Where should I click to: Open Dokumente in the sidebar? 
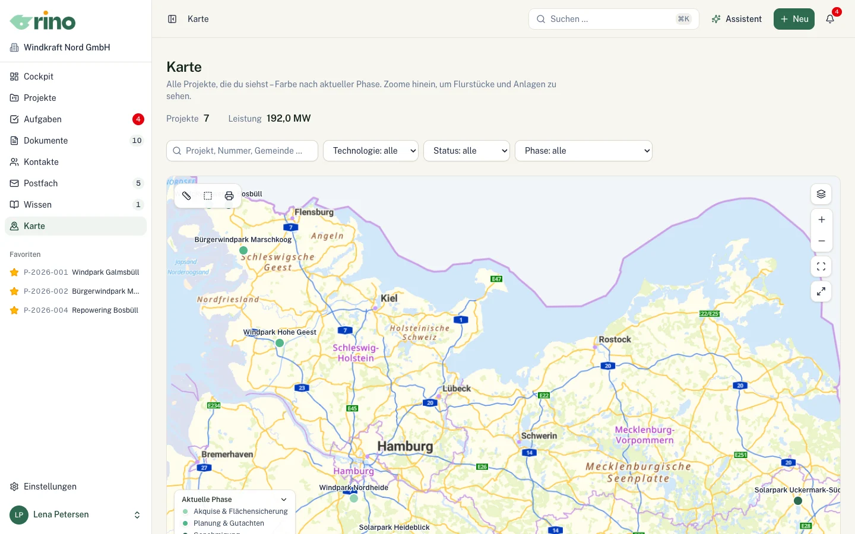point(75,141)
